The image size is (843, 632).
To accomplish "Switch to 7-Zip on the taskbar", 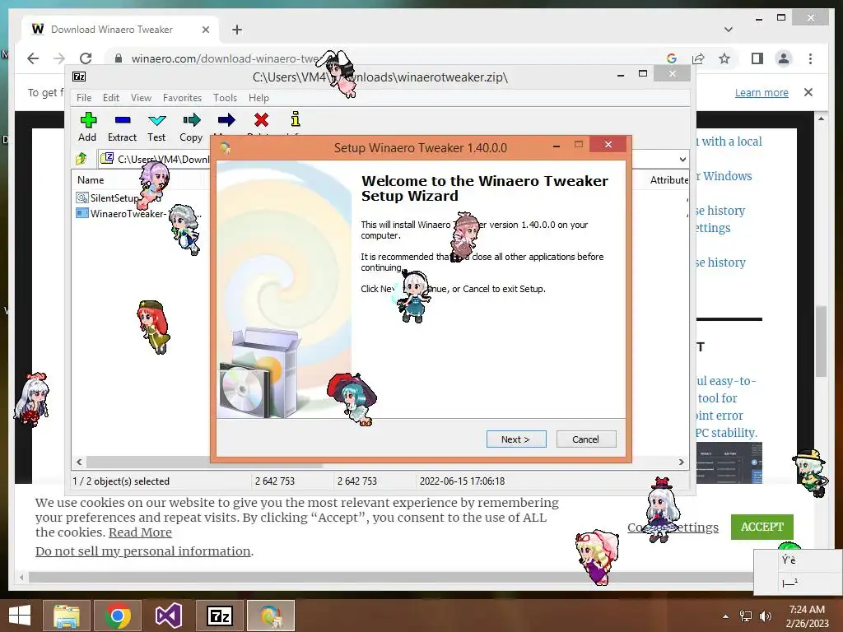I will pos(219,616).
